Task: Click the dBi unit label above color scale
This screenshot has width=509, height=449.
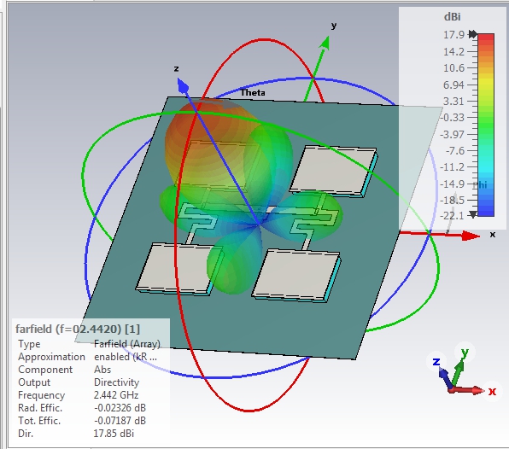Action: click(452, 17)
